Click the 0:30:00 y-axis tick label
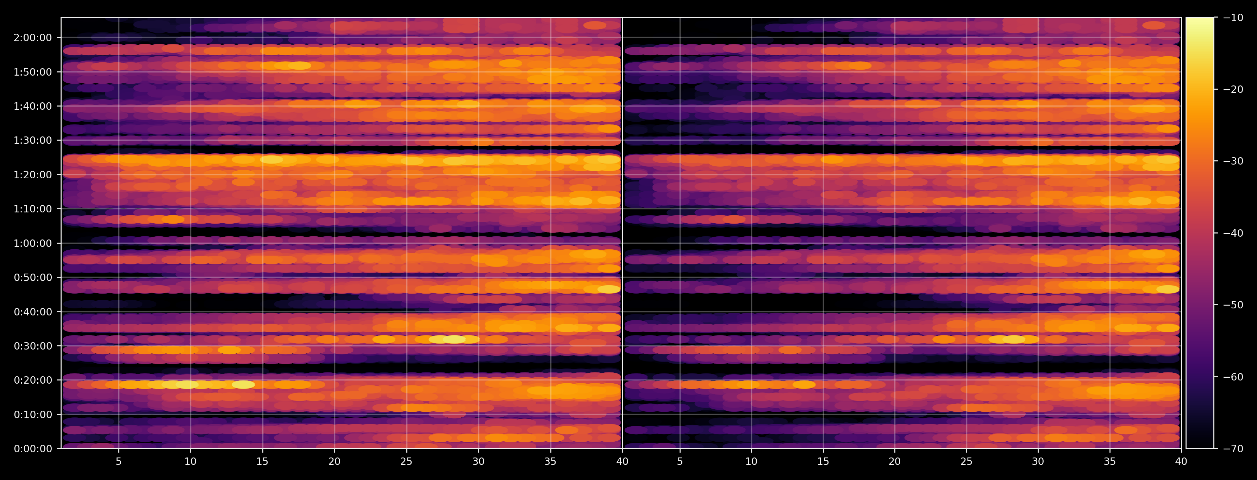 (33, 346)
